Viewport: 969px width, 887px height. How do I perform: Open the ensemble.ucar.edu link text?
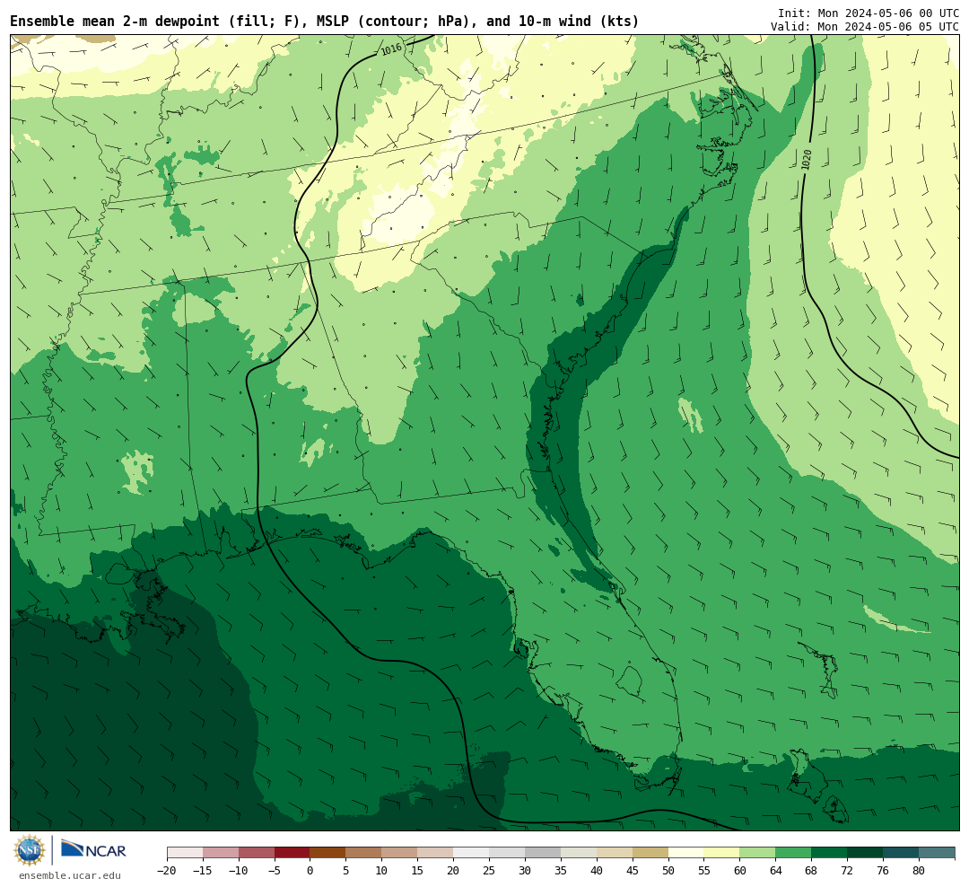click(x=70, y=875)
